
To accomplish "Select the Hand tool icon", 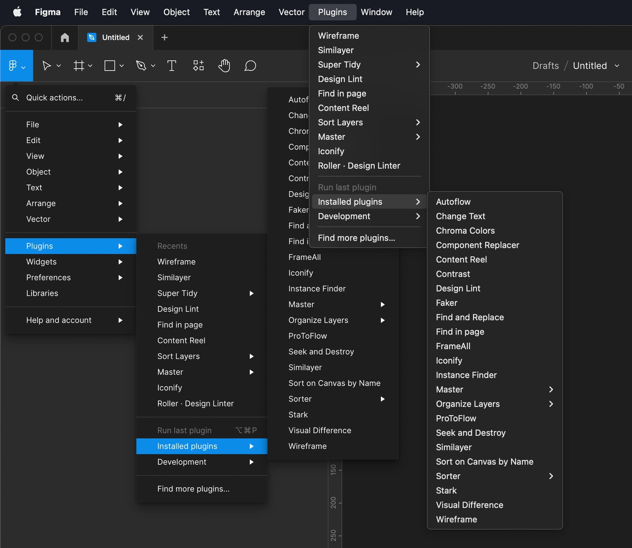I will click(224, 66).
